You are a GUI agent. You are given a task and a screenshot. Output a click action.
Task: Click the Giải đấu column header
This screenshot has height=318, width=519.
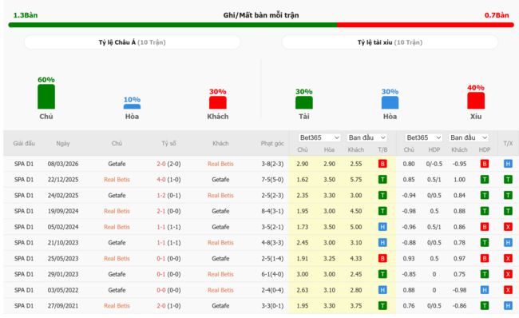click(x=24, y=144)
